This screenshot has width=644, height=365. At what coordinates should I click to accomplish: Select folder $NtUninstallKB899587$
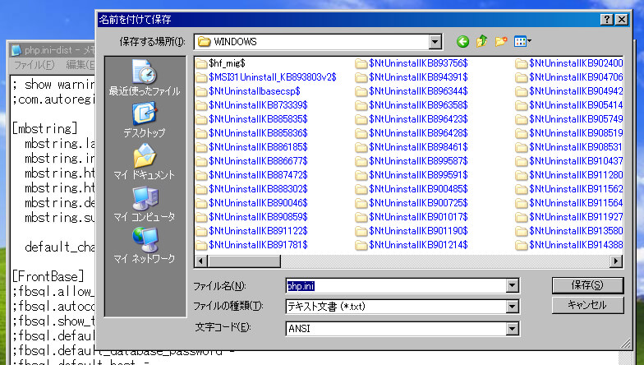tap(412, 161)
